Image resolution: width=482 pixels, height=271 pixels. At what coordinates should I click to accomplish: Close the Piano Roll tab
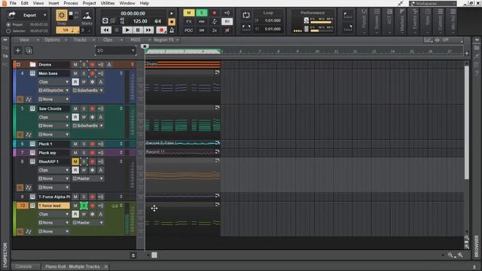click(105, 266)
